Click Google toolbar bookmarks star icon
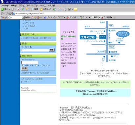The image size is (135, 125). coord(45,17)
